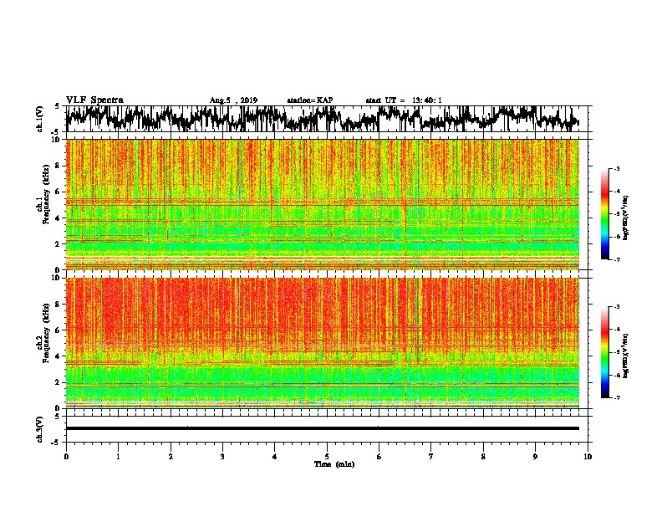
Task: Click time axis tick label "1"
Action: (x=118, y=457)
